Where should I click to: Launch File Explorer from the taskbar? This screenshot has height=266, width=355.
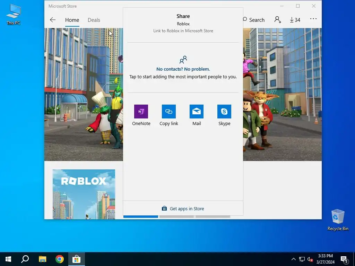point(42,259)
